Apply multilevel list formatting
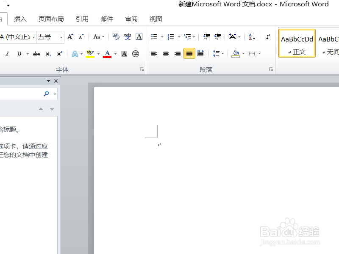Image resolution: width=339 pixels, height=254 pixels. 187,37
